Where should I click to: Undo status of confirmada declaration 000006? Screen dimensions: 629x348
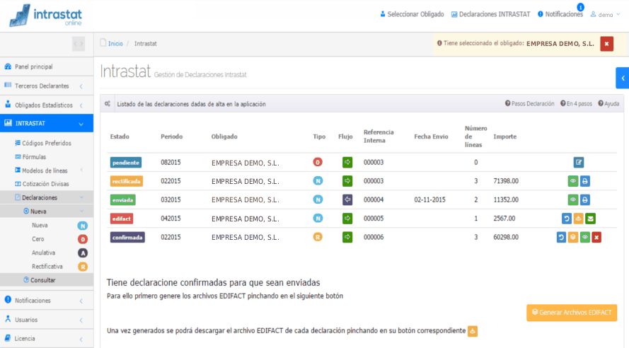561,238
